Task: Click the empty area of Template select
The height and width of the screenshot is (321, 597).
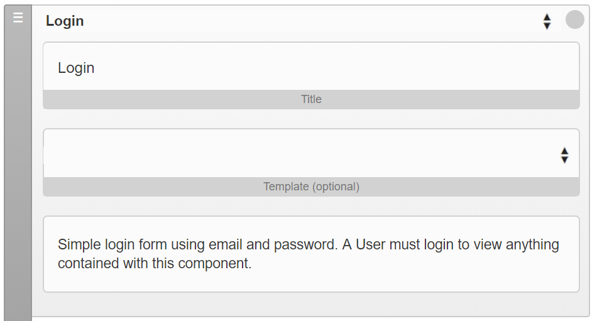Action: click(251, 155)
